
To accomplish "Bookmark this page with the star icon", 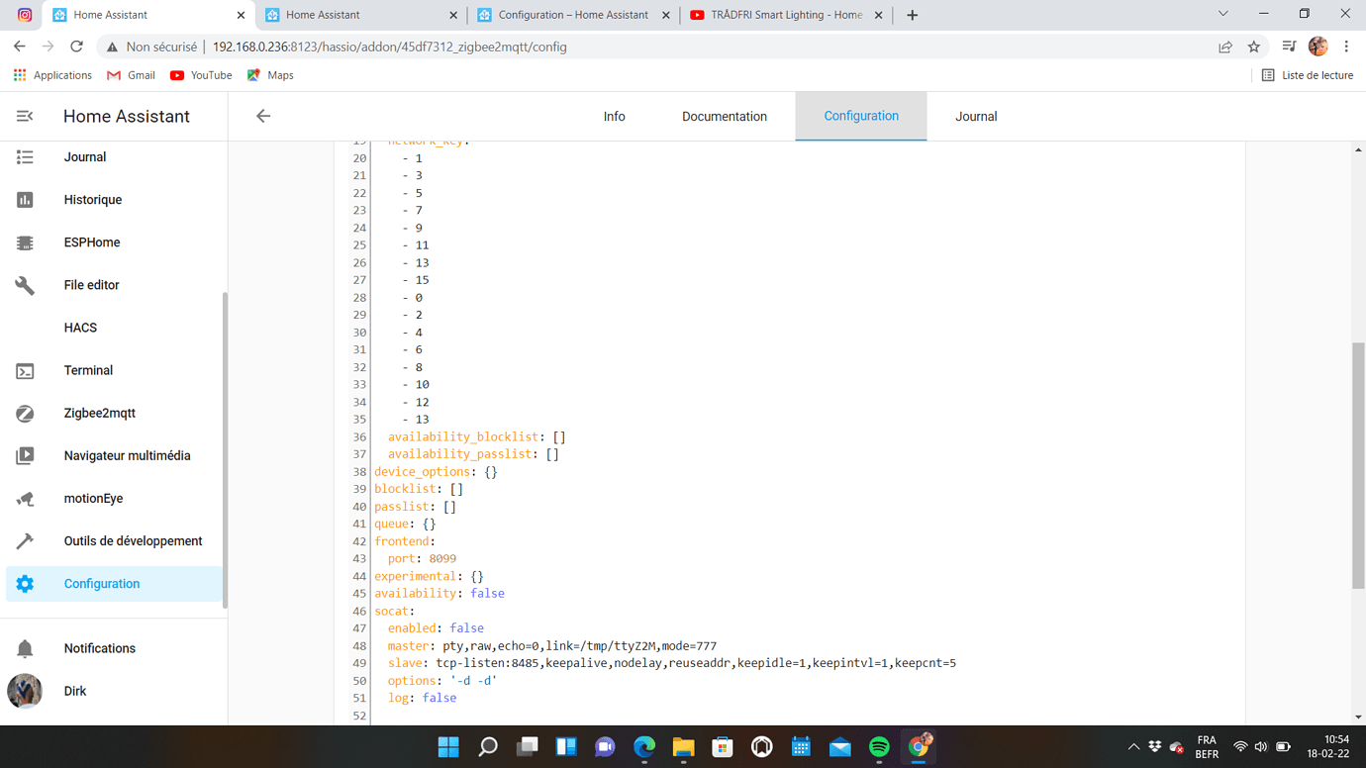I will pyautogui.click(x=1254, y=47).
